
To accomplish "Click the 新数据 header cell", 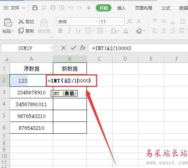I will [70, 69].
